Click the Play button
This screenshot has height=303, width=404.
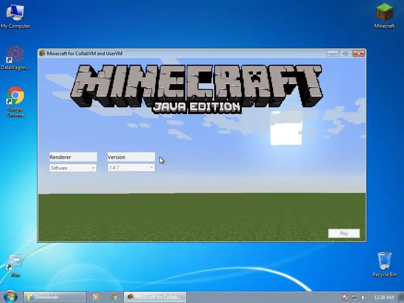344,234
